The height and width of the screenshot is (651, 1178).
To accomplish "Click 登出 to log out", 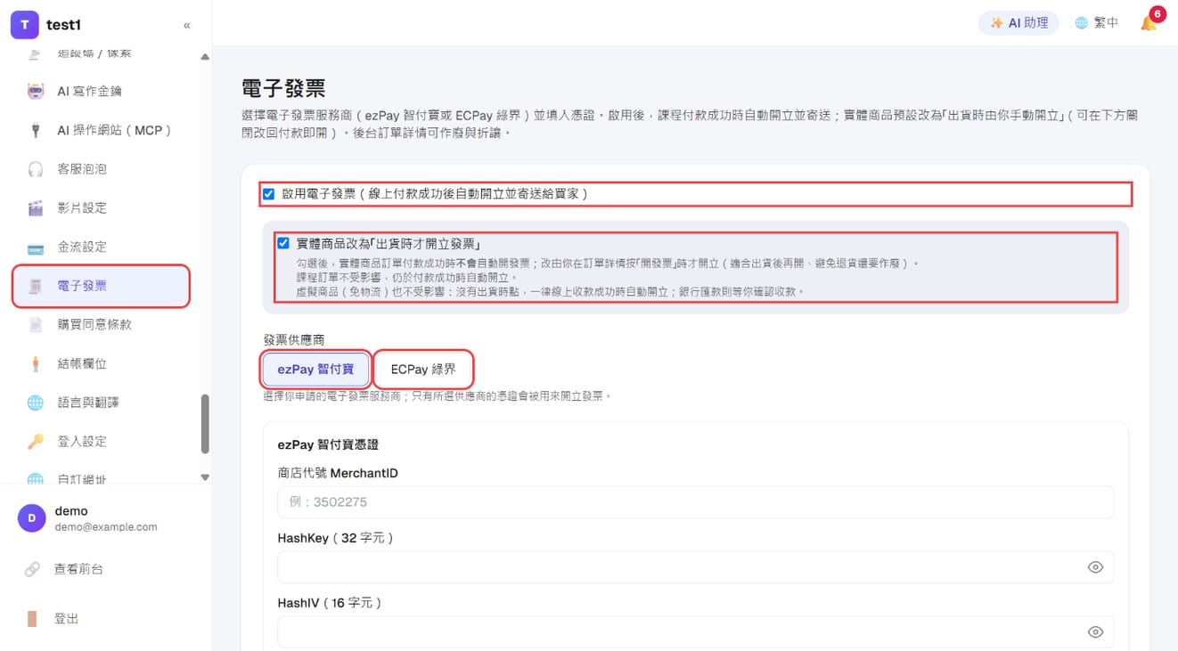I will point(66,619).
